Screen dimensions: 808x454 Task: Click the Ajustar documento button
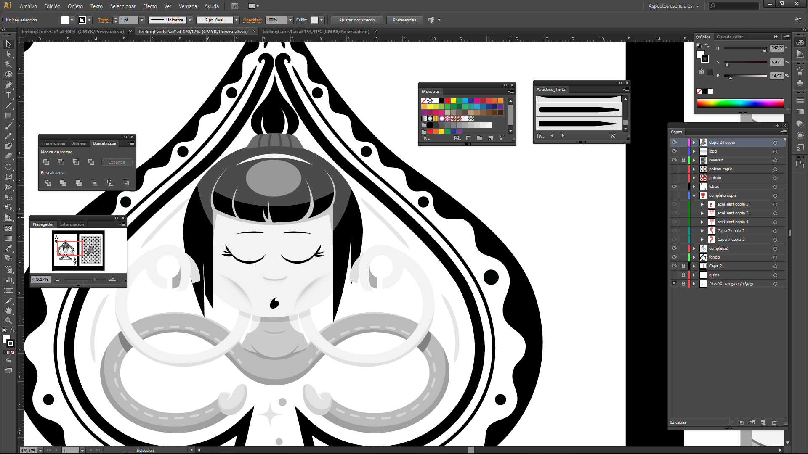click(x=356, y=20)
